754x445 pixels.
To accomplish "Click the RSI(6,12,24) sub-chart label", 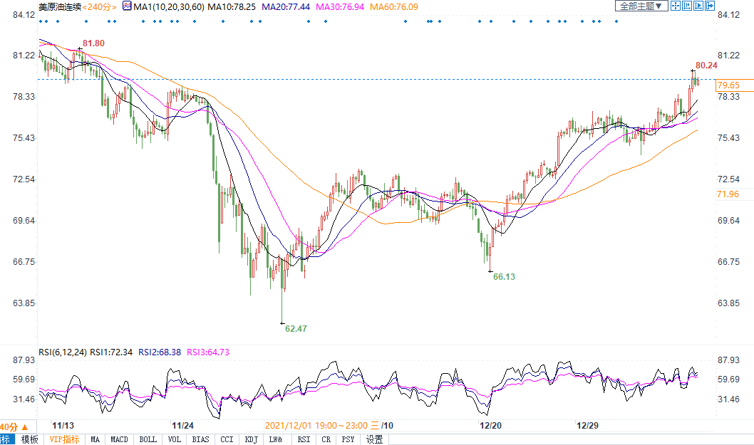I will coord(61,352).
